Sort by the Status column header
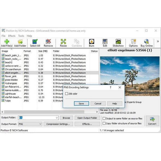The height and width of the screenshot is (161, 161). [x=94, y=51]
